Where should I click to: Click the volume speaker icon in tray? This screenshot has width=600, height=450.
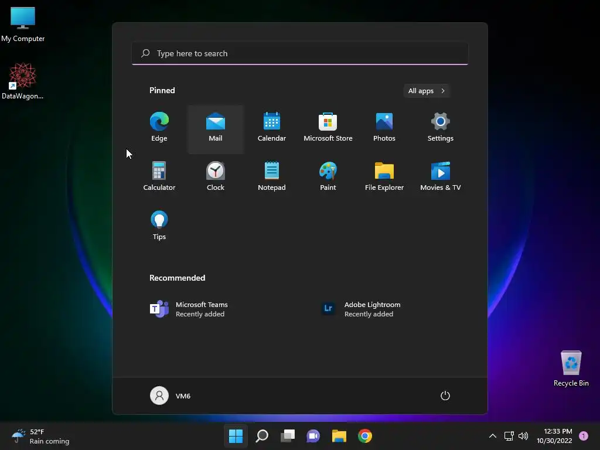[523, 436]
